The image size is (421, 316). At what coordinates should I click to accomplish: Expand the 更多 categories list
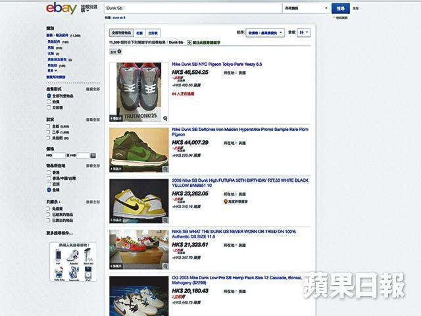pos(52,70)
